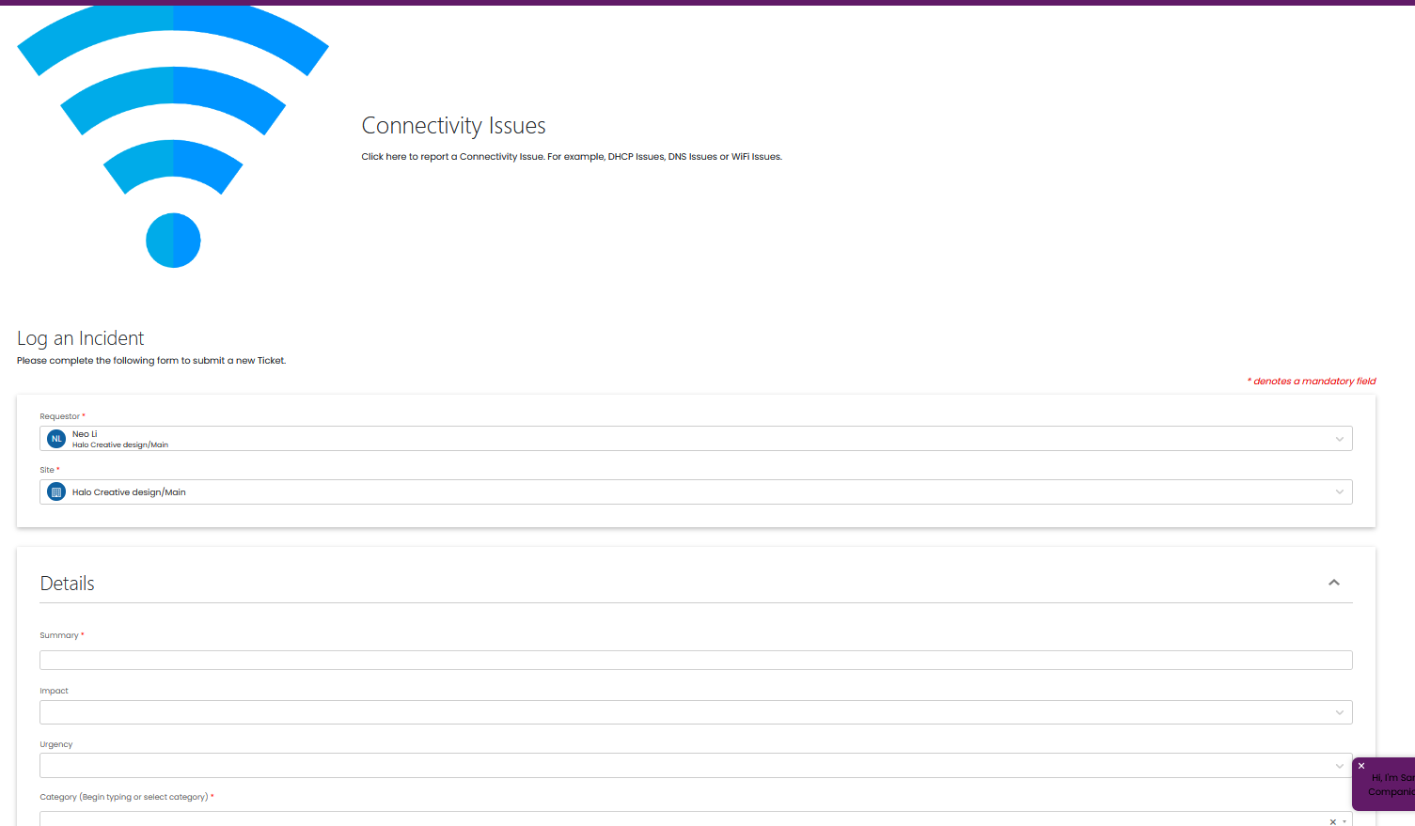Expand the Site dropdown chevron
This screenshot has height=826, width=1415.
tap(1339, 492)
